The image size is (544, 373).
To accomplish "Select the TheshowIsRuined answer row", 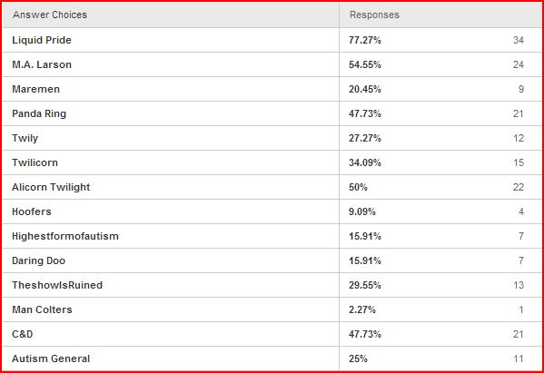I will [272, 285].
